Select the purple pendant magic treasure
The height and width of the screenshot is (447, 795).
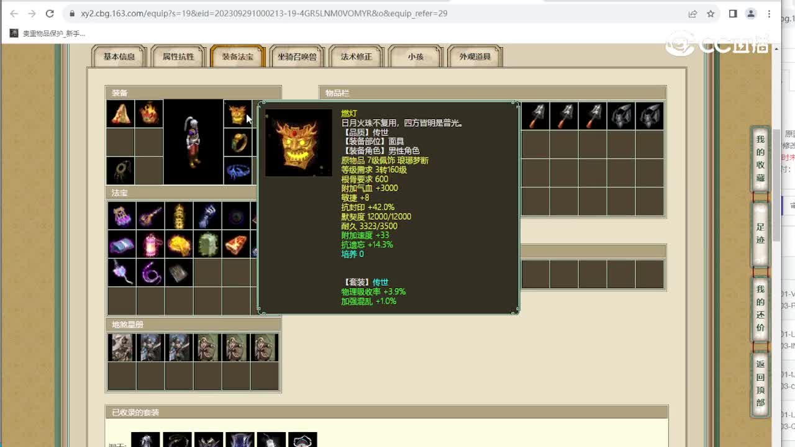pos(122,273)
